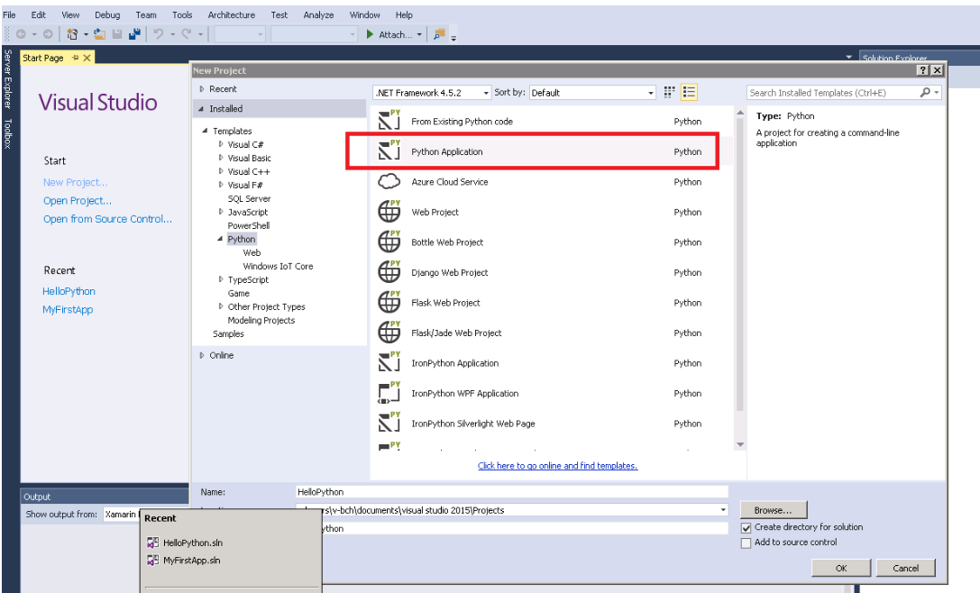The width and height of the screenshot is (980, 593).
Task: Switch templates to medium list view
Action: click(689, 93)
